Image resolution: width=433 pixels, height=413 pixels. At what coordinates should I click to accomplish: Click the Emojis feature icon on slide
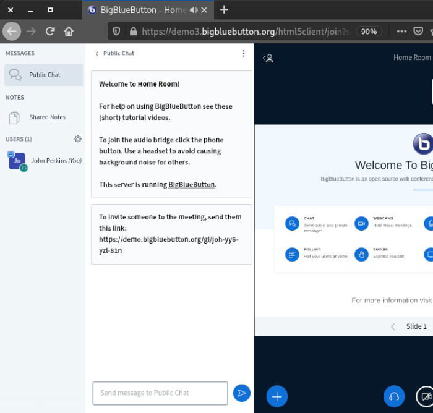point(361,254)
